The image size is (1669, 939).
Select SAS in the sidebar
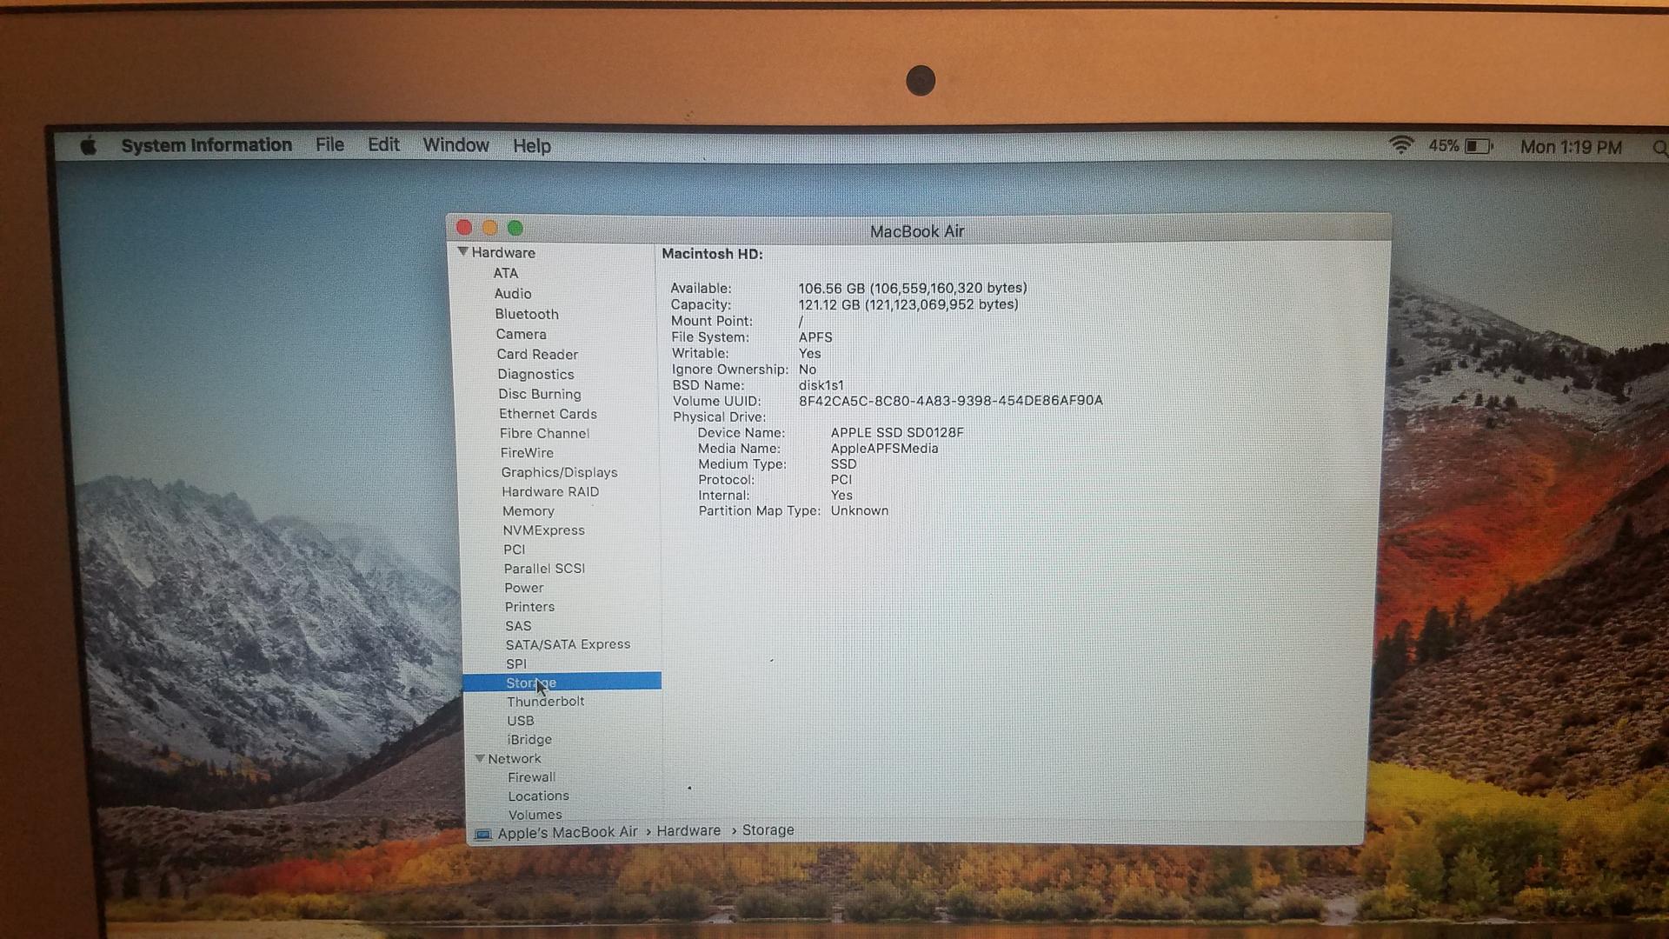point(518,626)
